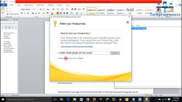Click the Save icon in quick access toolbar
This screenshot has height=102, width=182.
(4, 1)
